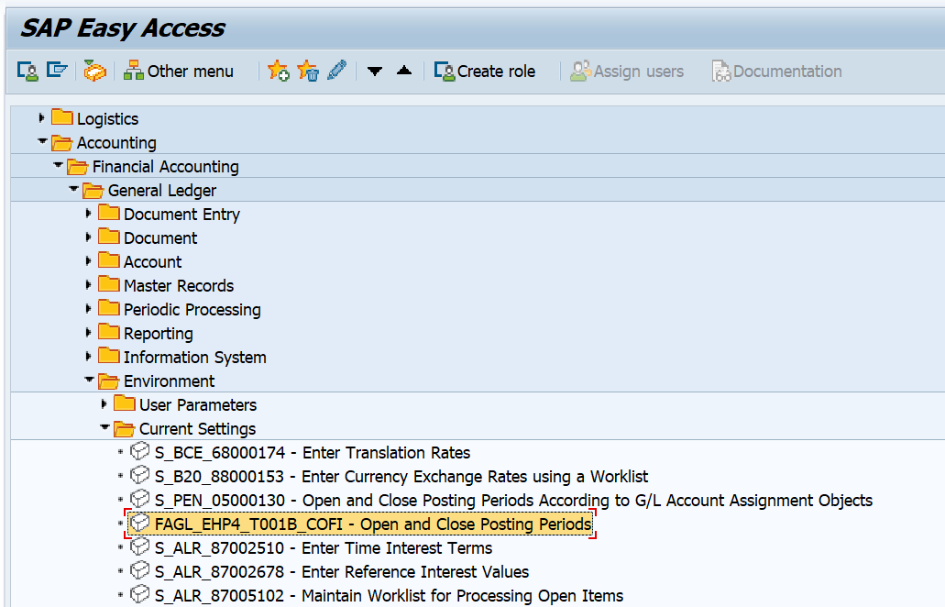Click the Master Records label
945x607 pixels.
[179, 286]
